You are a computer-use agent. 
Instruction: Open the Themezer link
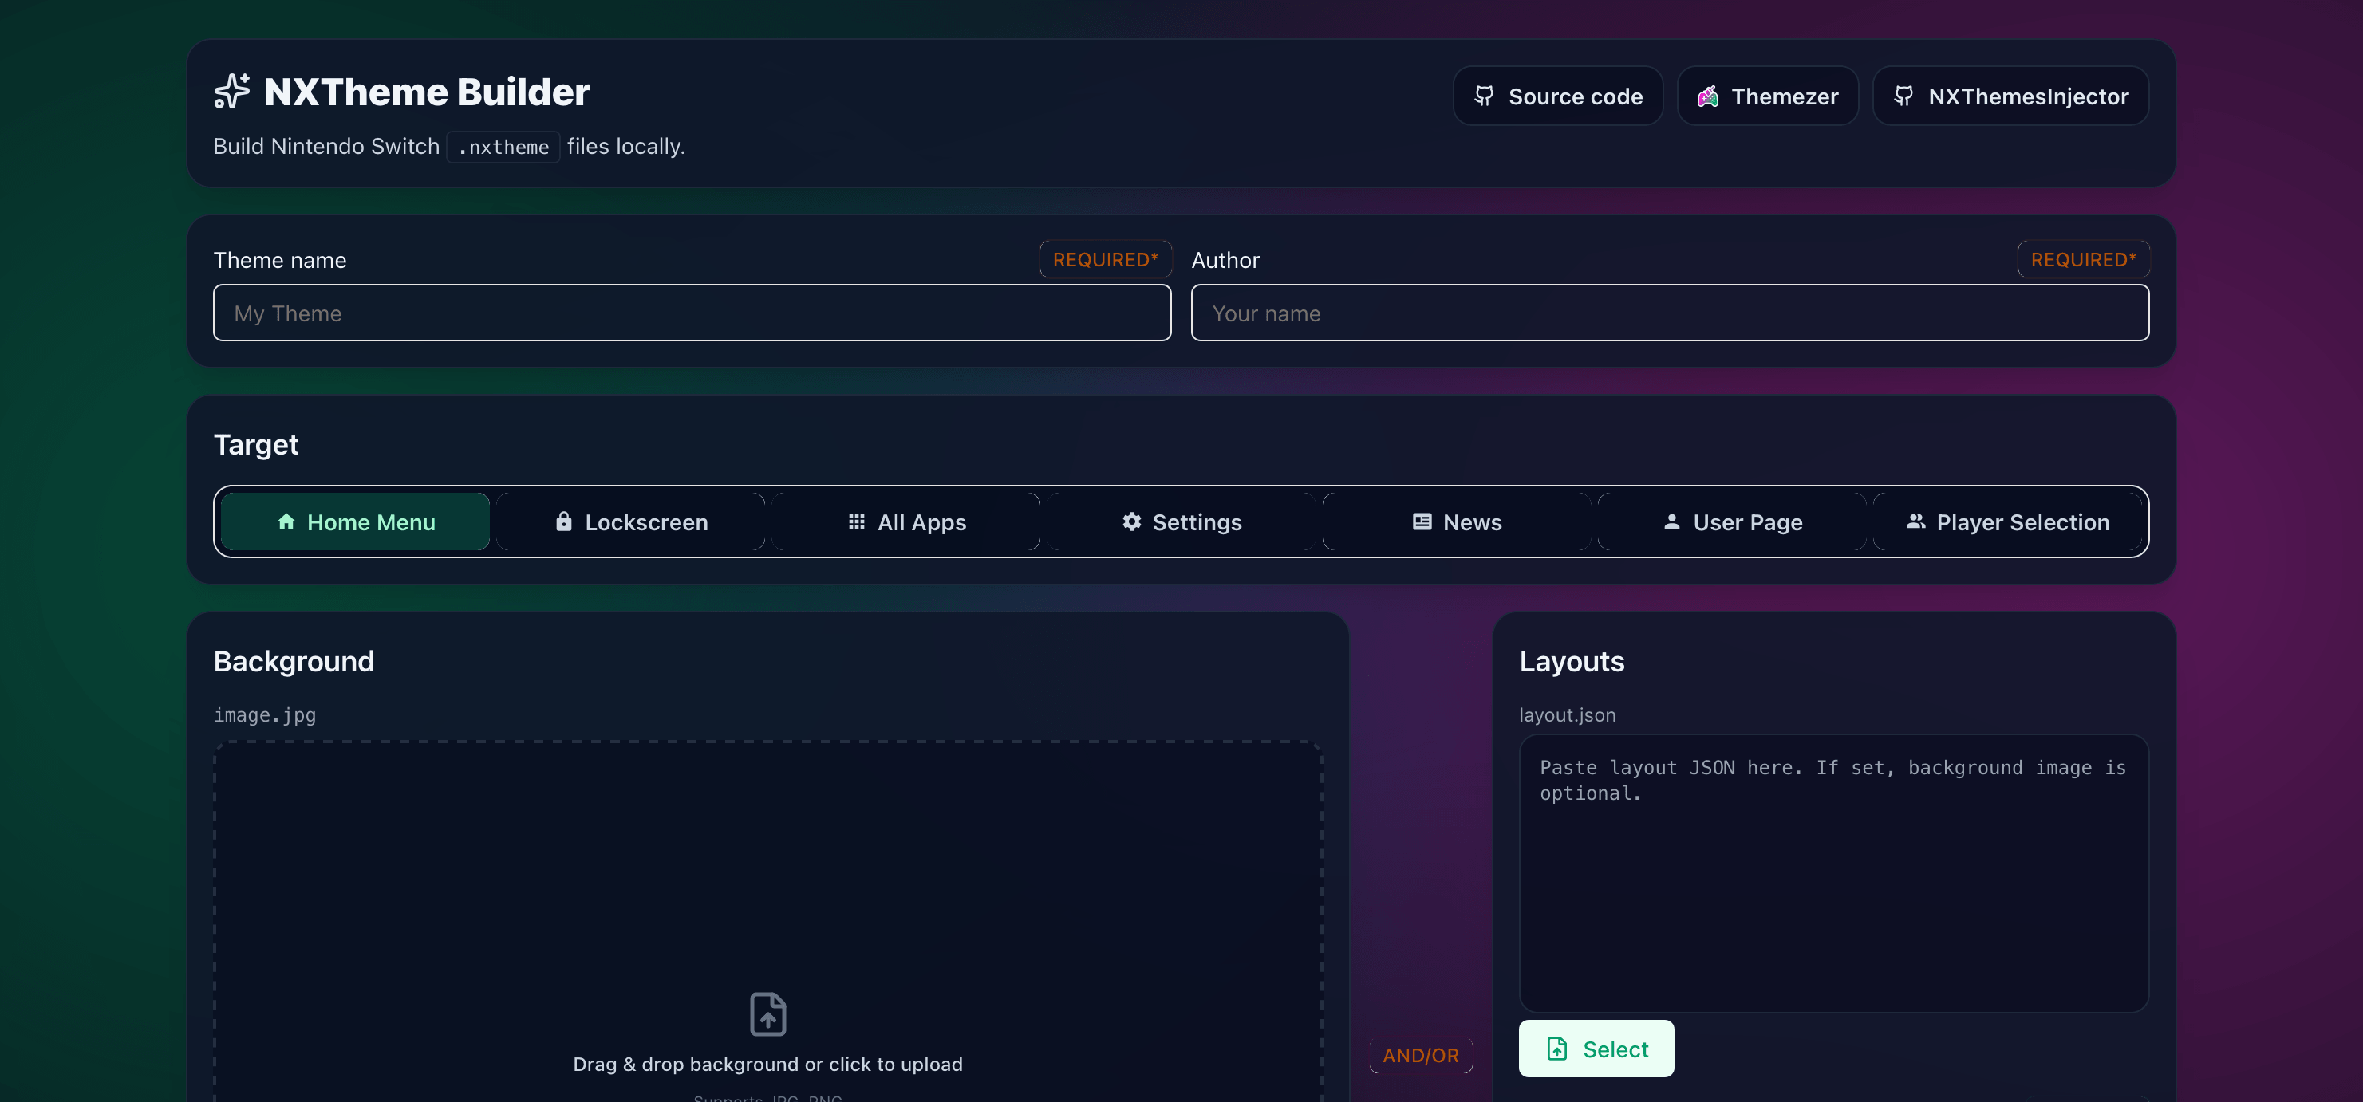1768,96
